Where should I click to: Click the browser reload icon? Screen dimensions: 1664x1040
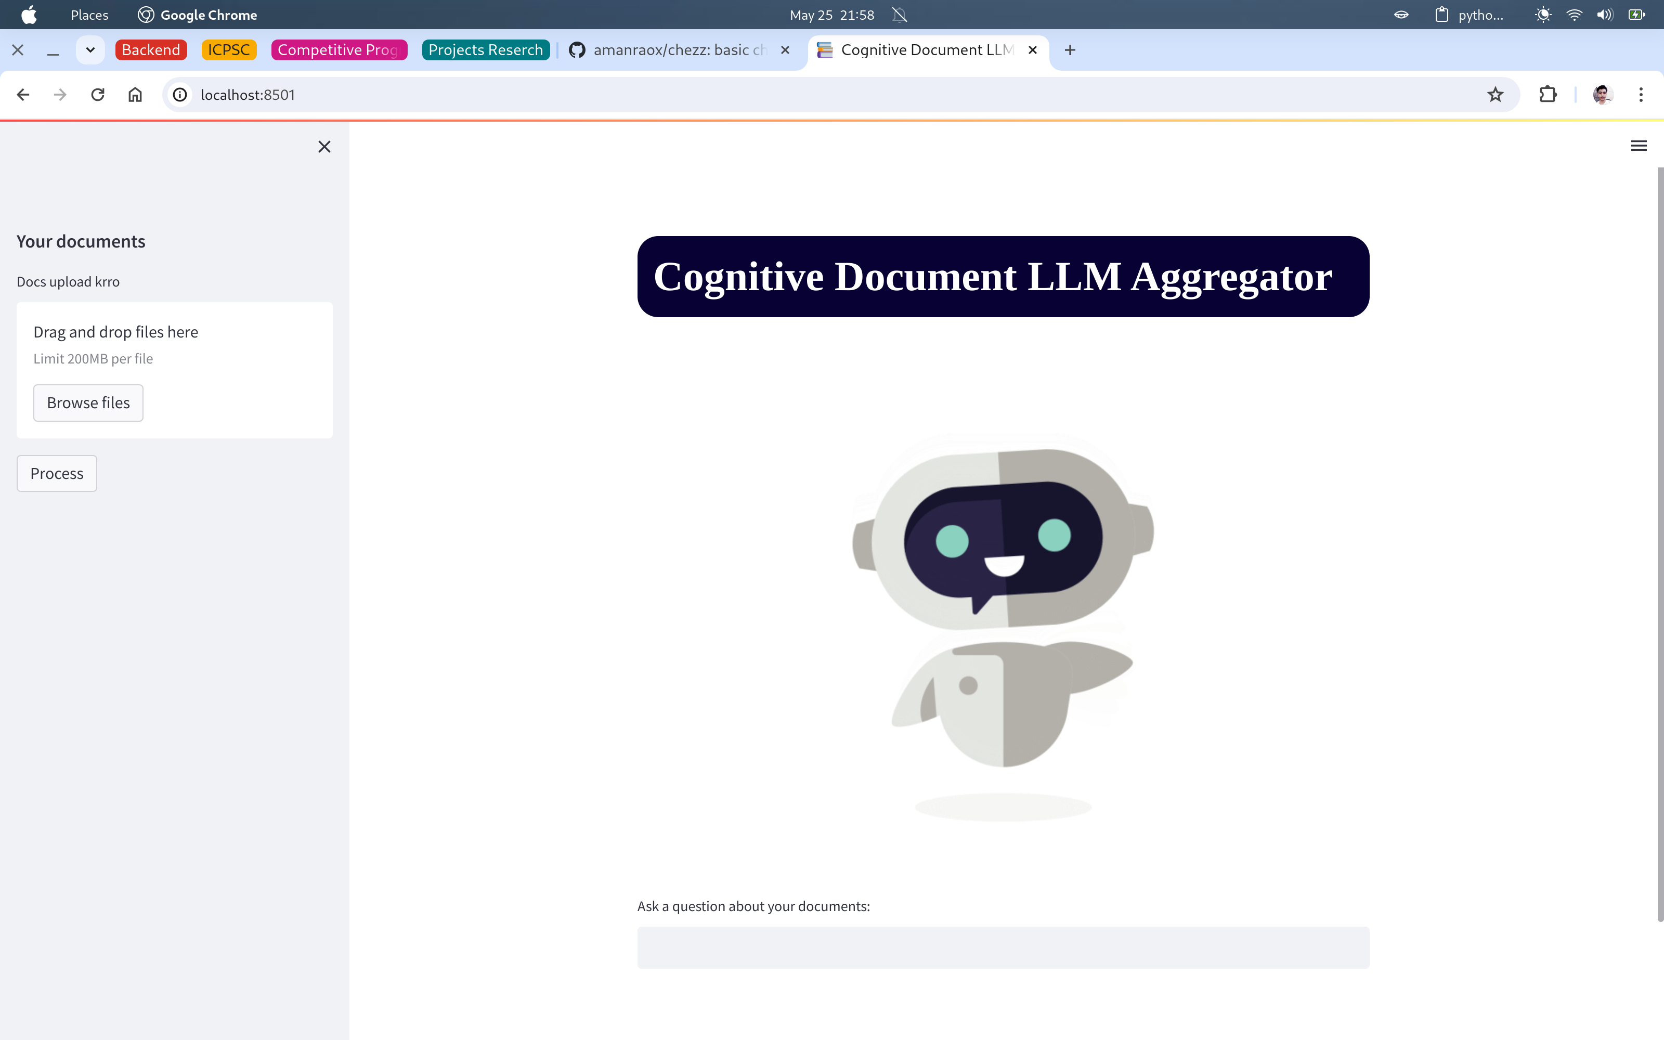(98, 95)
